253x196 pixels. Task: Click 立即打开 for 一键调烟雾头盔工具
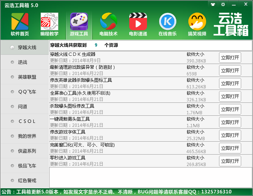point(230,122)
